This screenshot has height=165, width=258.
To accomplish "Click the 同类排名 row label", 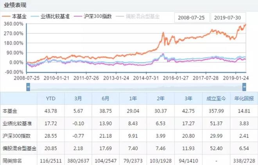I will pyautogui.click(x=12, y=161).
